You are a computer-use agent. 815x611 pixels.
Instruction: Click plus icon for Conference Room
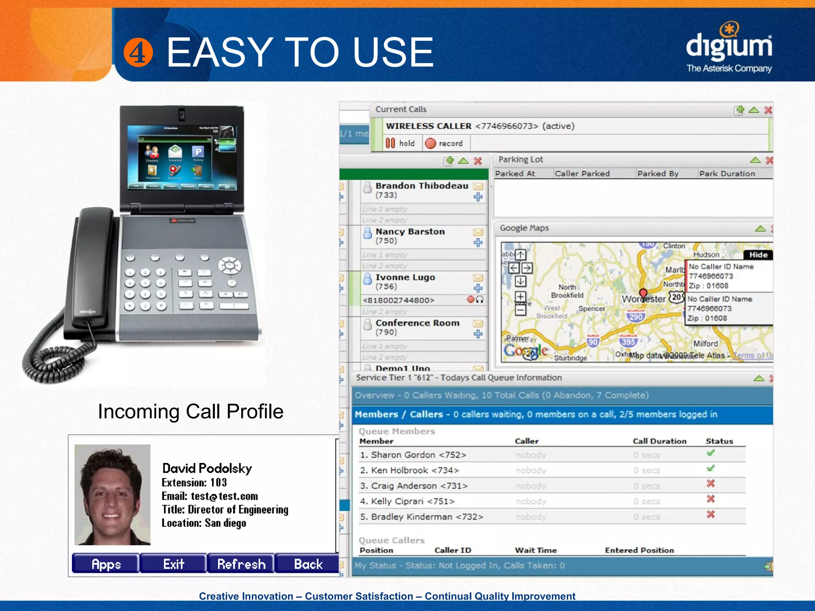coord(478,334)
